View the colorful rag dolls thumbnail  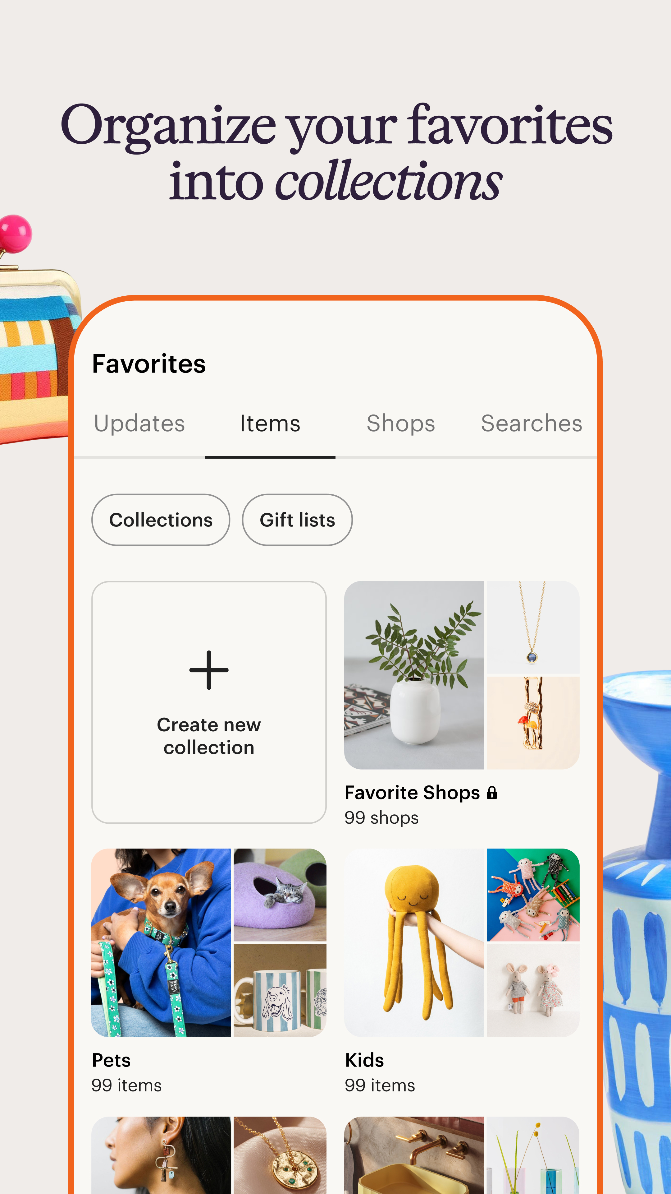coord(533,895)
